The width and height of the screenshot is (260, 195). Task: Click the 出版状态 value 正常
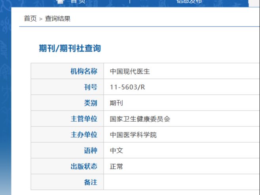click(116, 166)
